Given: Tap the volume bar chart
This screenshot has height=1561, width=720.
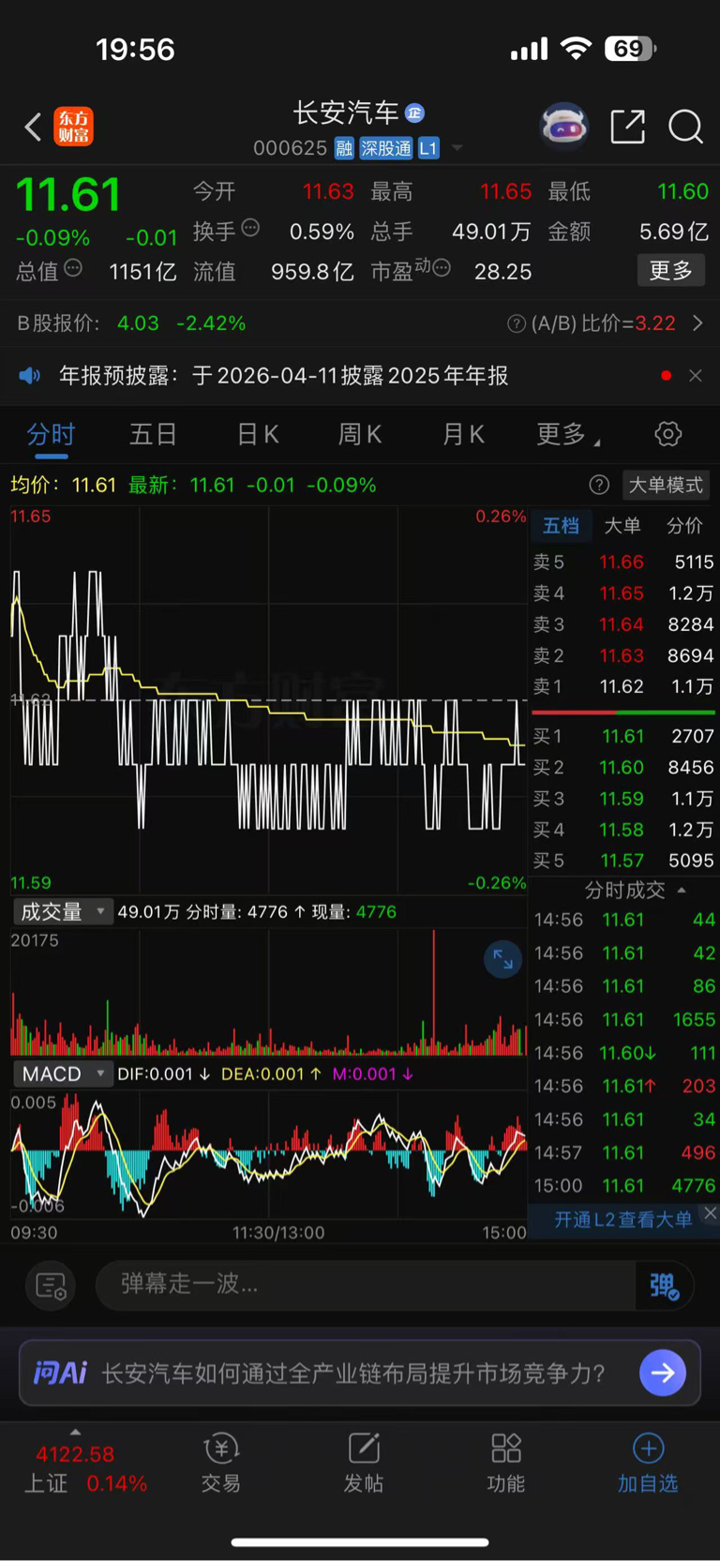Looking at the screenshot, I should (269, 992).
